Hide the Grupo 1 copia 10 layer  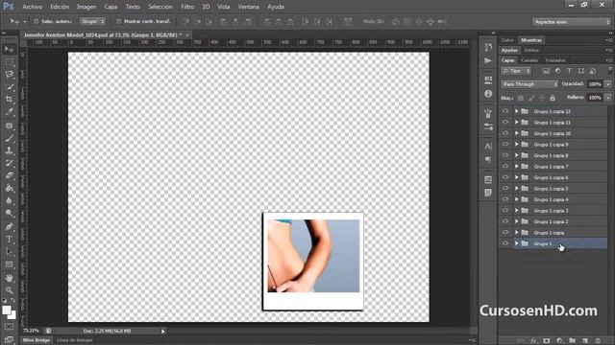click(505, 133)
